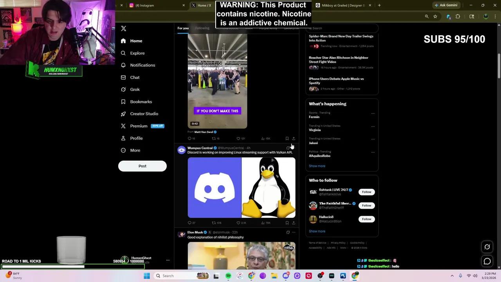Switch to the Following tab
Image resolution: width=501 pixels, height=282 pixels.
tap(202, 28)
